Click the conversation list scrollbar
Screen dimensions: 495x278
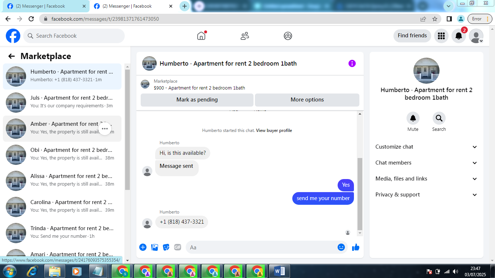tap(127, 130)
